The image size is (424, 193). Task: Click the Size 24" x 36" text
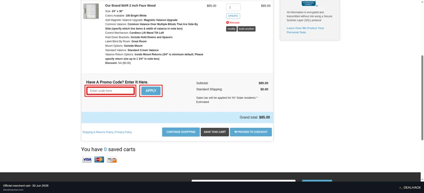point(114,11)
